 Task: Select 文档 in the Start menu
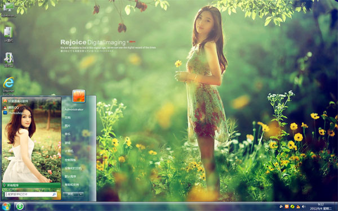click(68, 118)
